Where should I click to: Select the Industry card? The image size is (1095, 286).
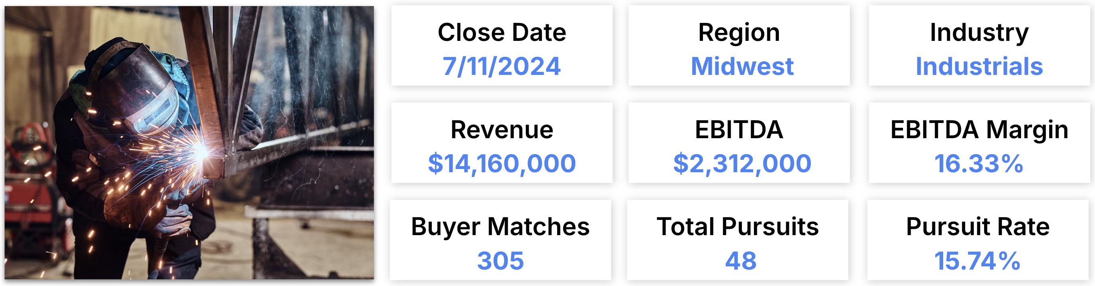click(979, 45)
